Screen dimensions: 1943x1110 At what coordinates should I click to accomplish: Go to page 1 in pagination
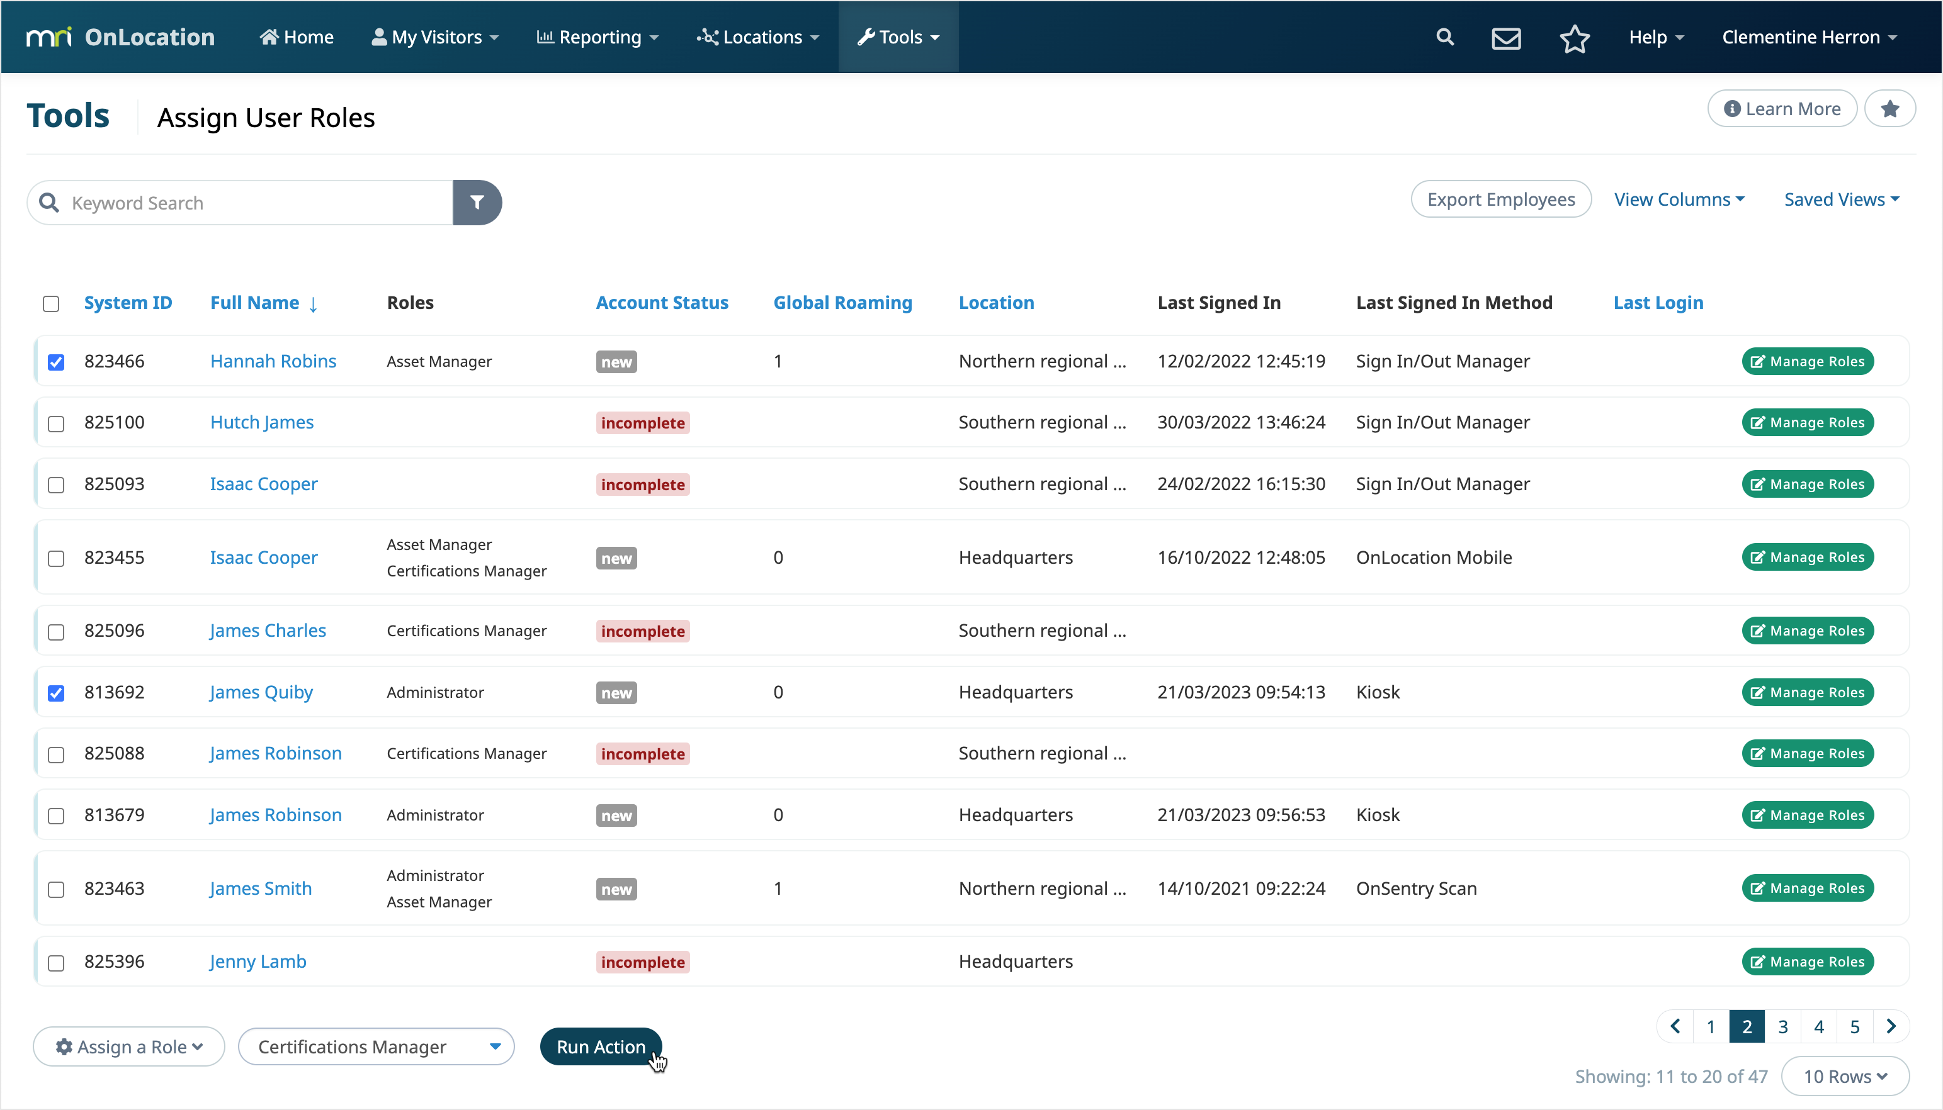coord(1711,1026)
